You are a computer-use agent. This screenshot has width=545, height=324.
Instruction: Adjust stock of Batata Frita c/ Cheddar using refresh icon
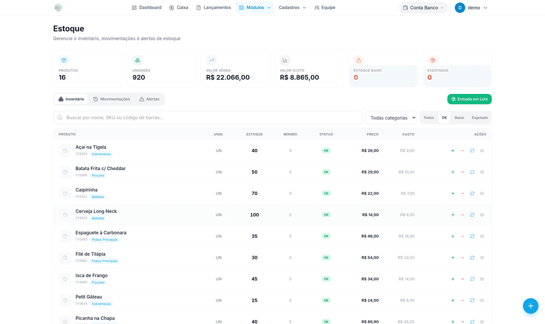tap(472, 172)
